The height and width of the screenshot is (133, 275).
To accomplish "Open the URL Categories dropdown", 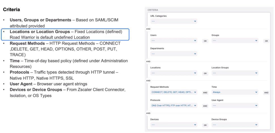I will 174,21.
